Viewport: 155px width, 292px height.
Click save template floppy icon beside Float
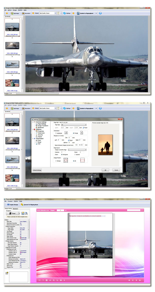coord(23,213)
